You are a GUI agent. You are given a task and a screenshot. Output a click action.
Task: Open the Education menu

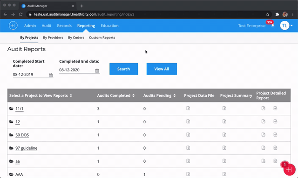coord(109,25)
